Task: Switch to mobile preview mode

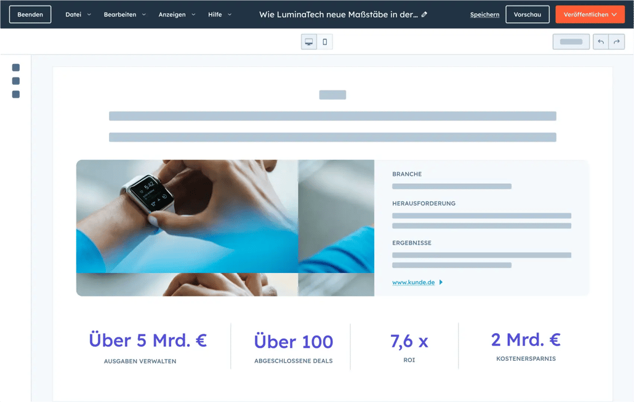Action: point(325,41)
